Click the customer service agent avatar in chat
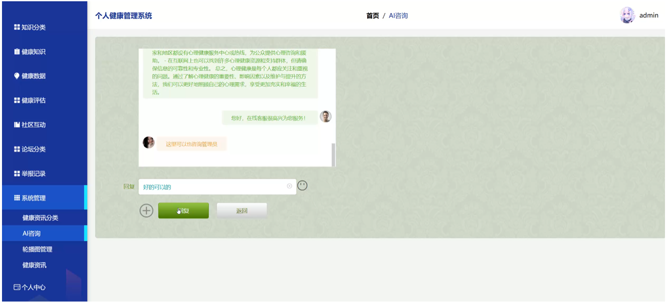Viewport: 667px width, 302px height. (x=326, y=116)
